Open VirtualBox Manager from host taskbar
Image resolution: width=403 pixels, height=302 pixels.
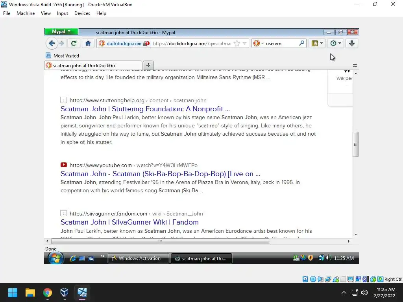click(64, 293)
